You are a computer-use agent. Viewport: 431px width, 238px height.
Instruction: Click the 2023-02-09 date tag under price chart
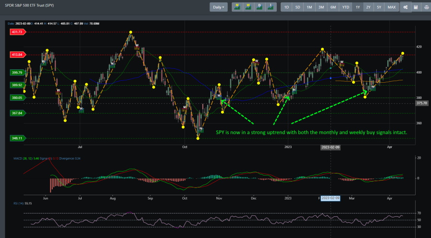(x=331, y=147)
